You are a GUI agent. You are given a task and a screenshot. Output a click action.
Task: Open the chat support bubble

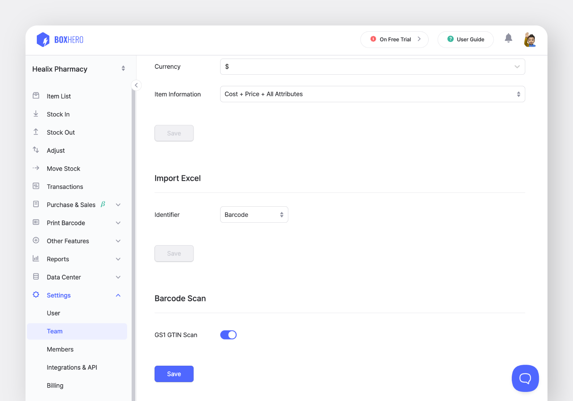[525, 378]
